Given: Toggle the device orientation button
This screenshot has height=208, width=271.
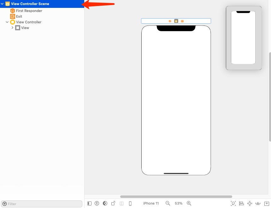Looking at the screenshot, I should 113,204.
